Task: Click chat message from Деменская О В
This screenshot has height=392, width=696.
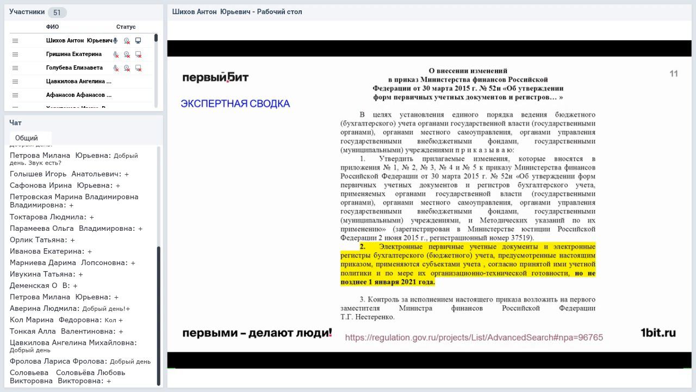Action: (43, 286)
